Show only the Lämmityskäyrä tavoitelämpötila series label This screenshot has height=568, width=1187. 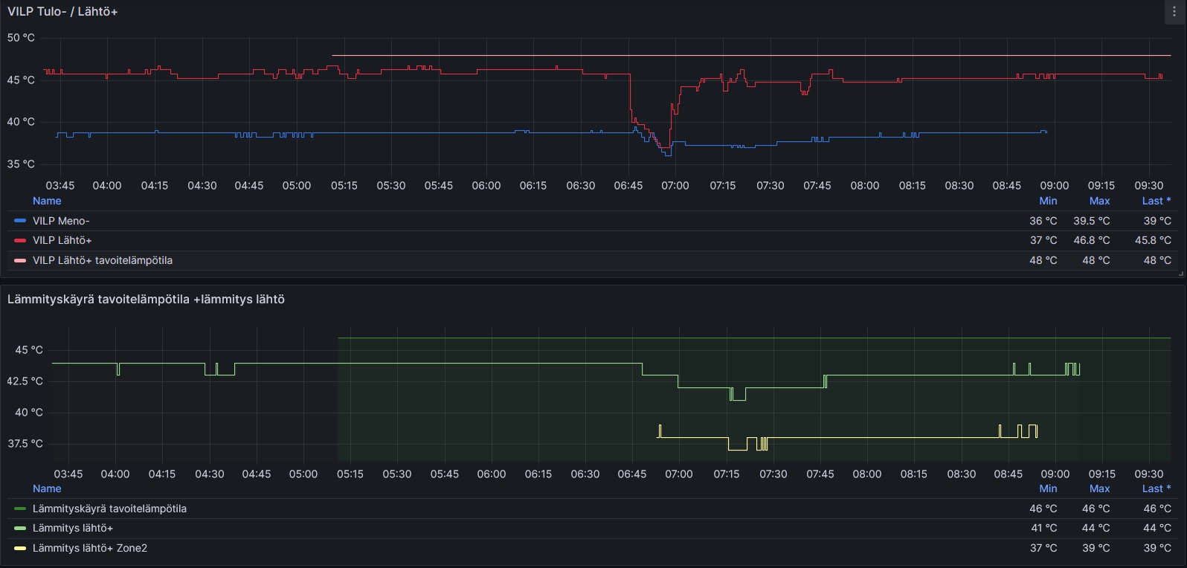click(x=109, y=509)
